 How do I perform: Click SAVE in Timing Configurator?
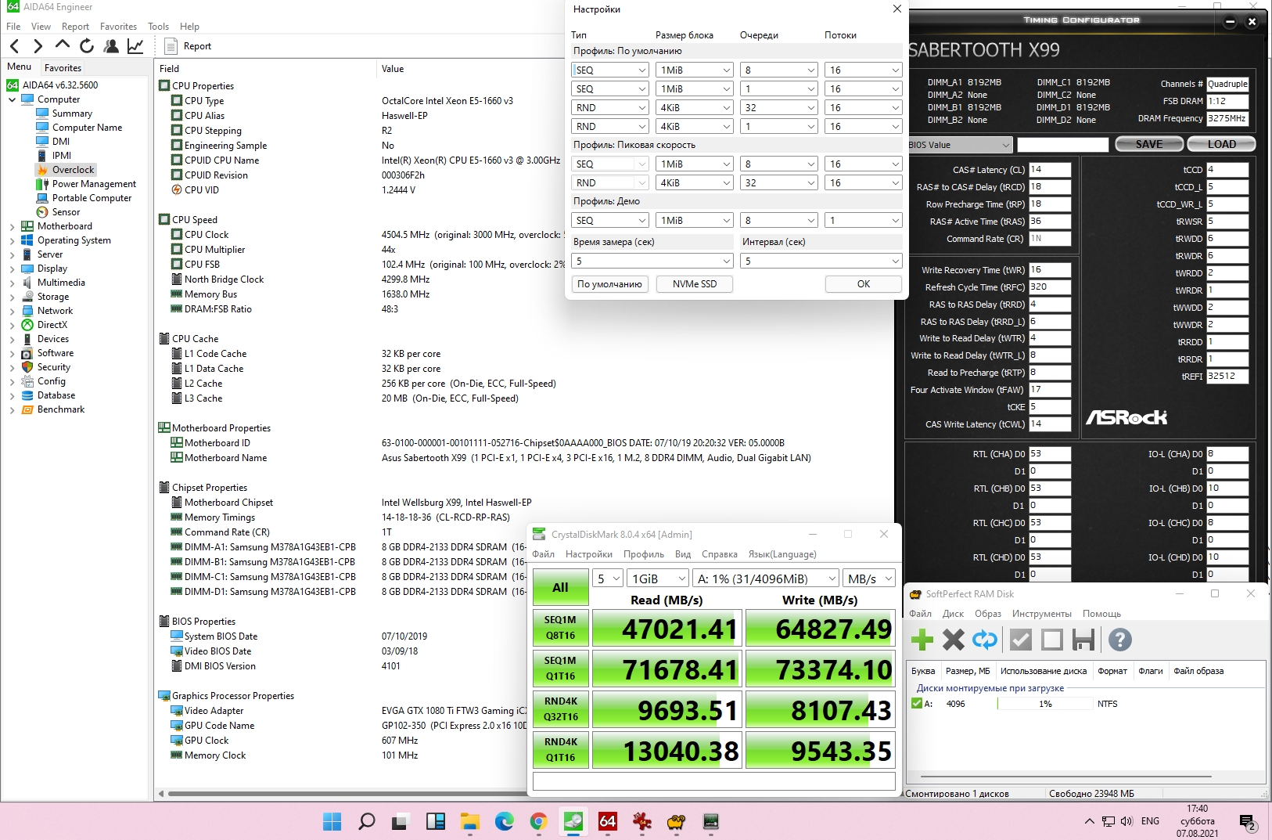tap(1149, 144)
